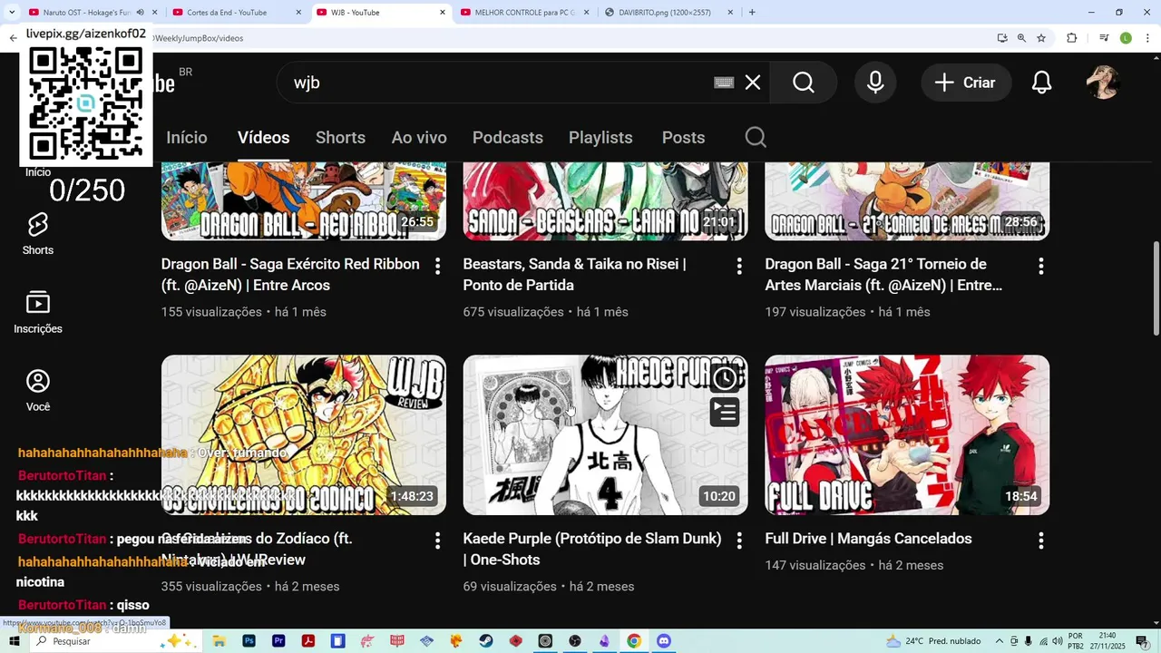Screen dimensions: 1161x653
Task: Switch to the Podcasts channel tab
Action: pos(508,138)
